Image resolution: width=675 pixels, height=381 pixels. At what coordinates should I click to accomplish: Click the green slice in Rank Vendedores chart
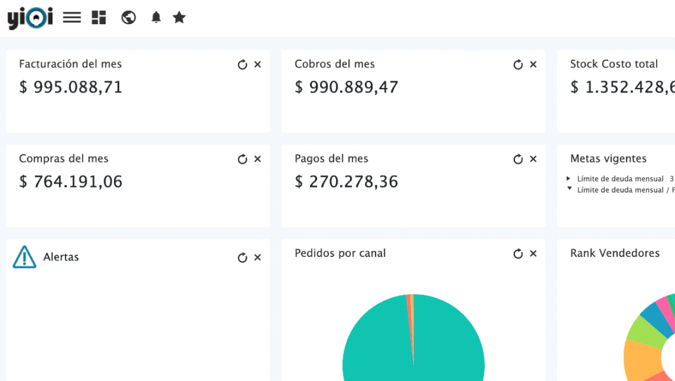point(643,332)
